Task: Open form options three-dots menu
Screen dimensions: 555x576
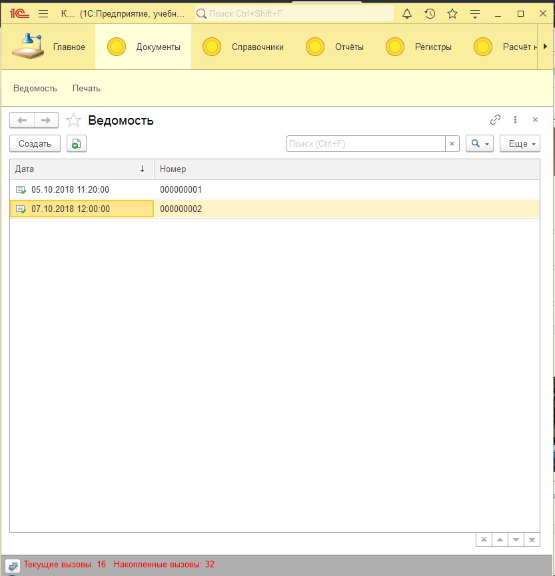Action: click(516, 120)
